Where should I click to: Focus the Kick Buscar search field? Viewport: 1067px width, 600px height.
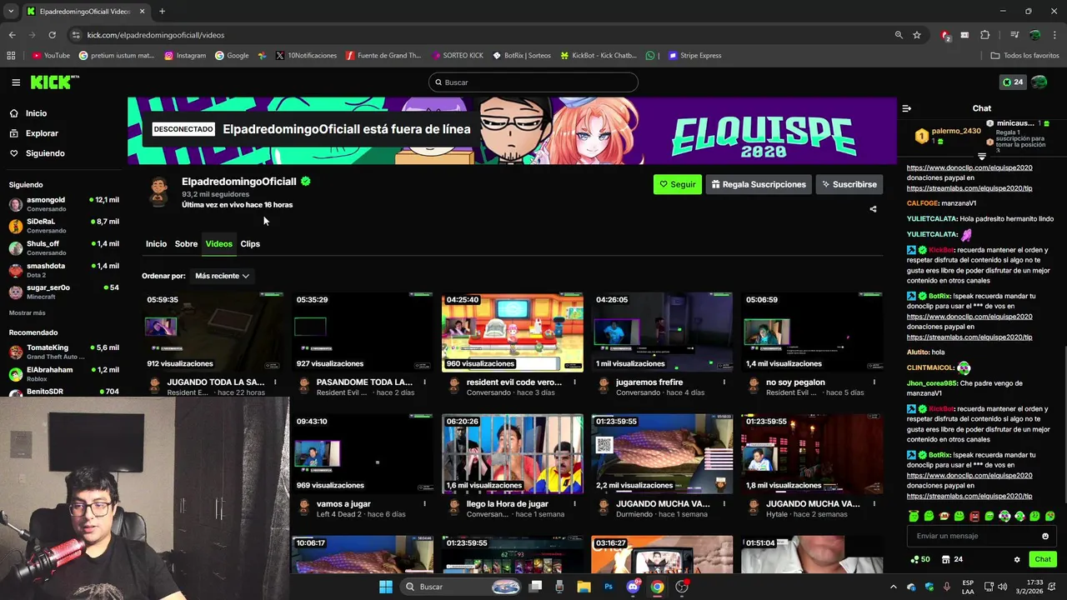pyautogui.click(x=533, y=82)
